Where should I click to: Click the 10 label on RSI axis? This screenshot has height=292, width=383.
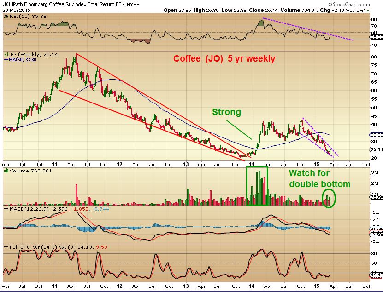[374, 46]
